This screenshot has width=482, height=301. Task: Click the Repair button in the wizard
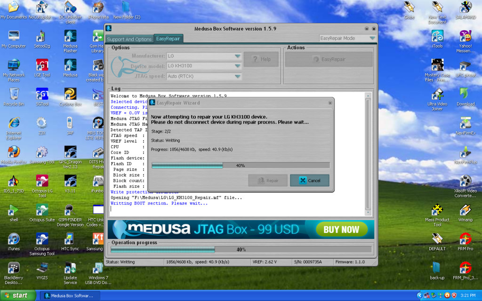pos(268,181)
